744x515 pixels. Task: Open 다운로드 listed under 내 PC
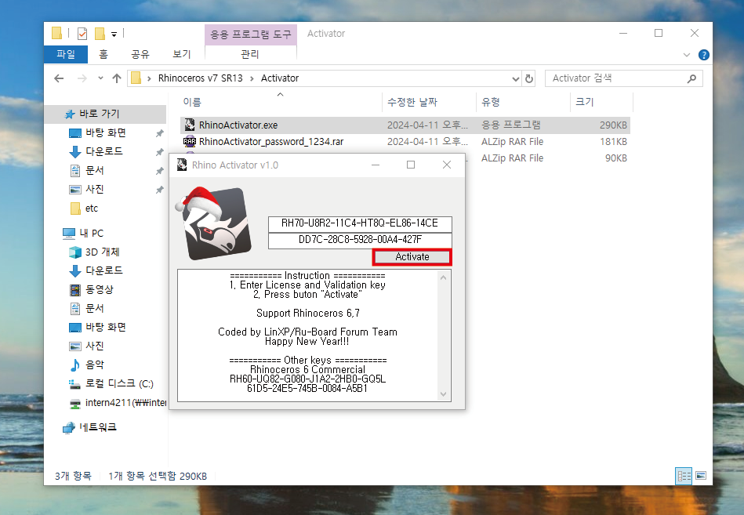point(104,270)
